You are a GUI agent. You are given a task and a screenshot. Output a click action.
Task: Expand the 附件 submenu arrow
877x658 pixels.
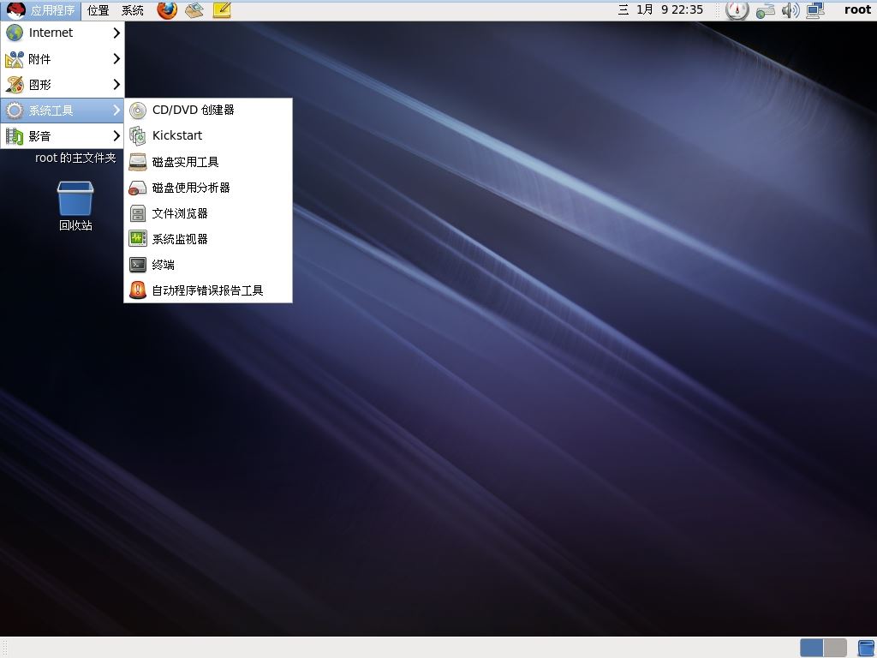point(116,59)
